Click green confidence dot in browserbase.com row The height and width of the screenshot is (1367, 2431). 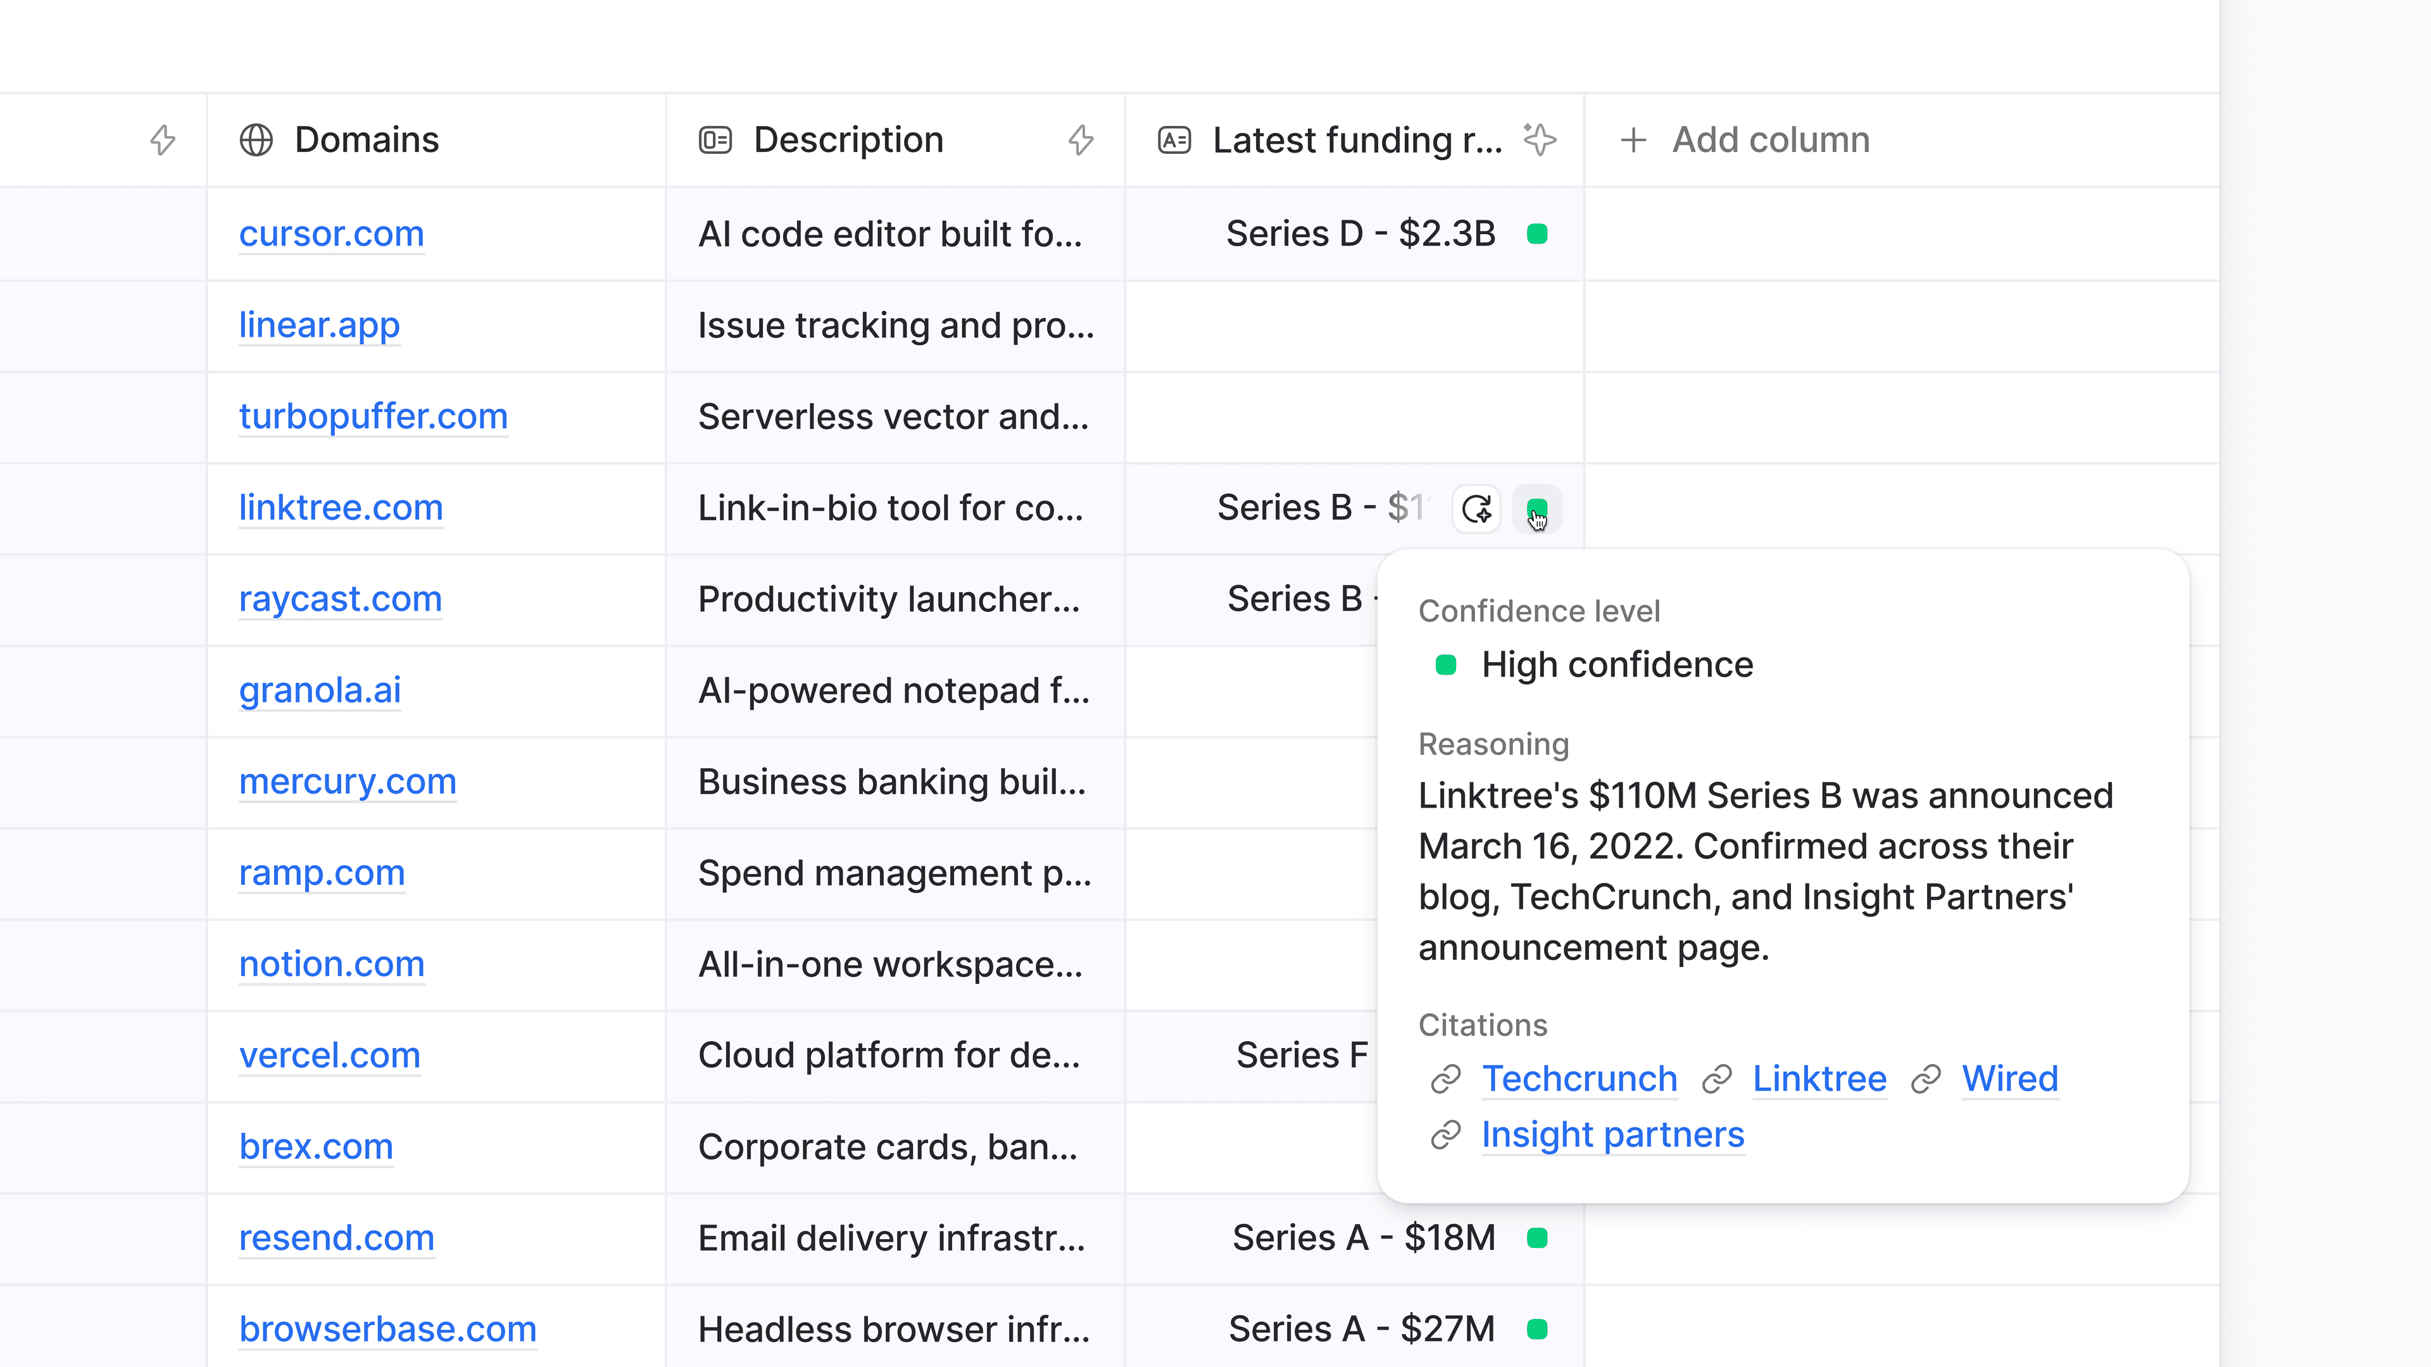tap(1537, 1329)
